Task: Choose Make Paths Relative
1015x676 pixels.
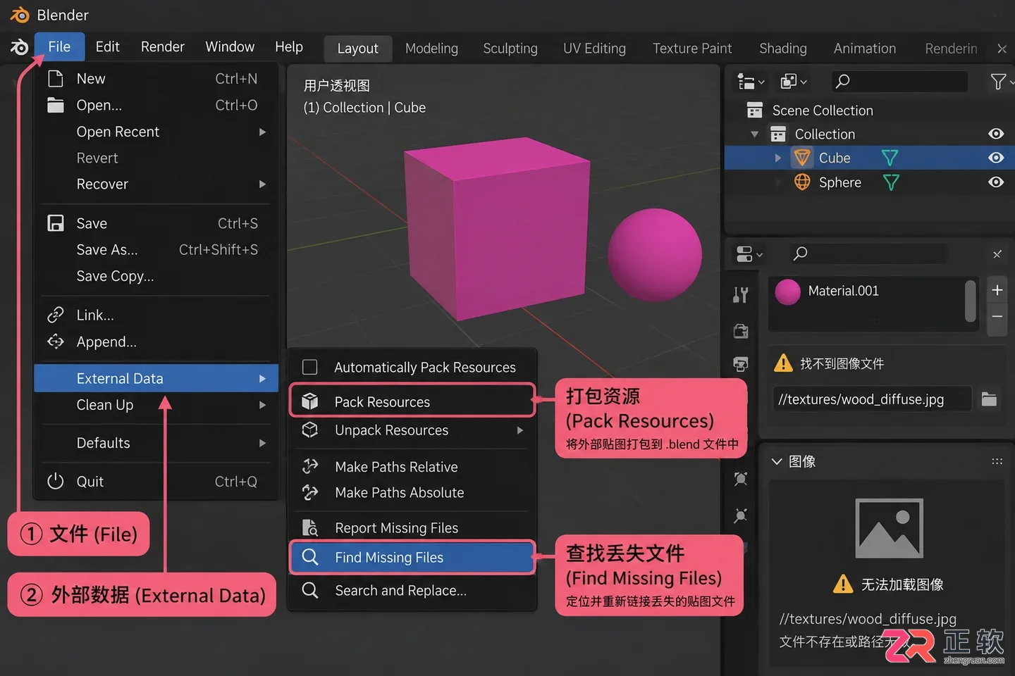Action: (x=413, y=467)
